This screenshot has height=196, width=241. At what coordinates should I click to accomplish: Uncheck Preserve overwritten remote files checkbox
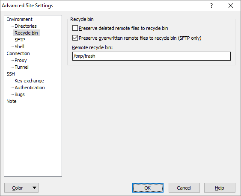[x=75, y=38]
